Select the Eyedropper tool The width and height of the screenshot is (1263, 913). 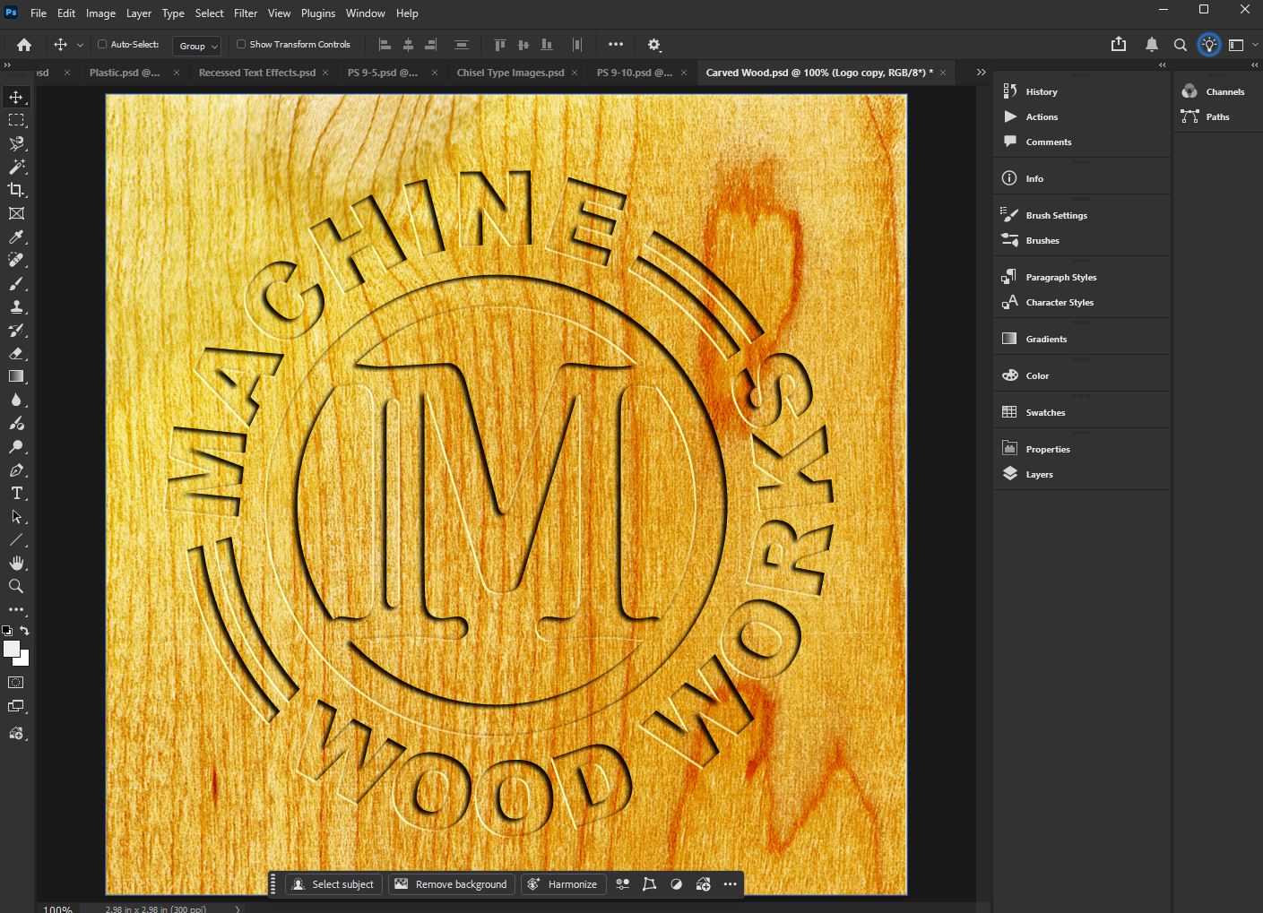point(16,237)
